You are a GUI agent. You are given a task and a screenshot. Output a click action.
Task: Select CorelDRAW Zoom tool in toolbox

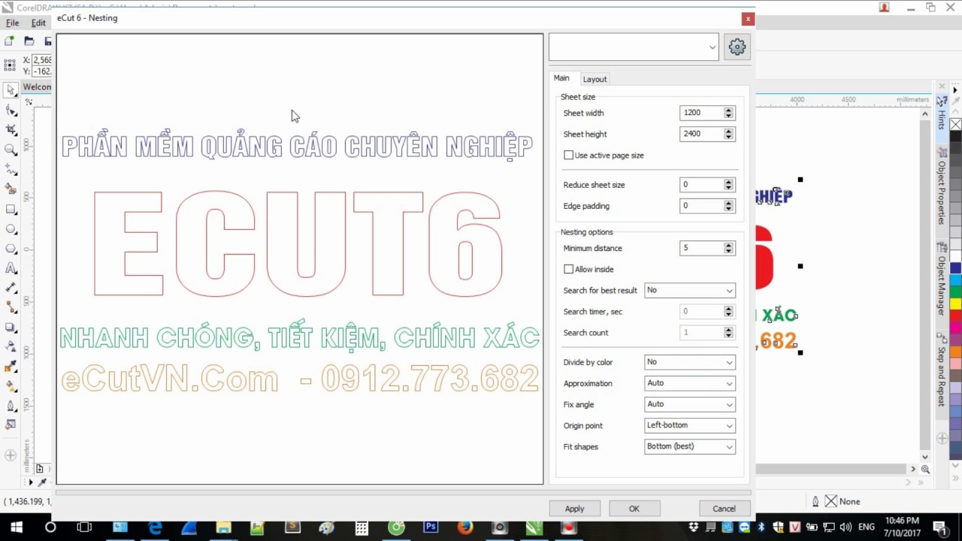pyautogui.click(x=11, y=150)
